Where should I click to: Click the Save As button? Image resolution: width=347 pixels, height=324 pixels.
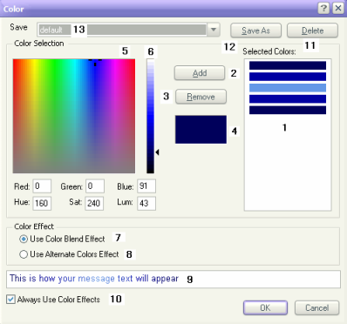point(255,30)
